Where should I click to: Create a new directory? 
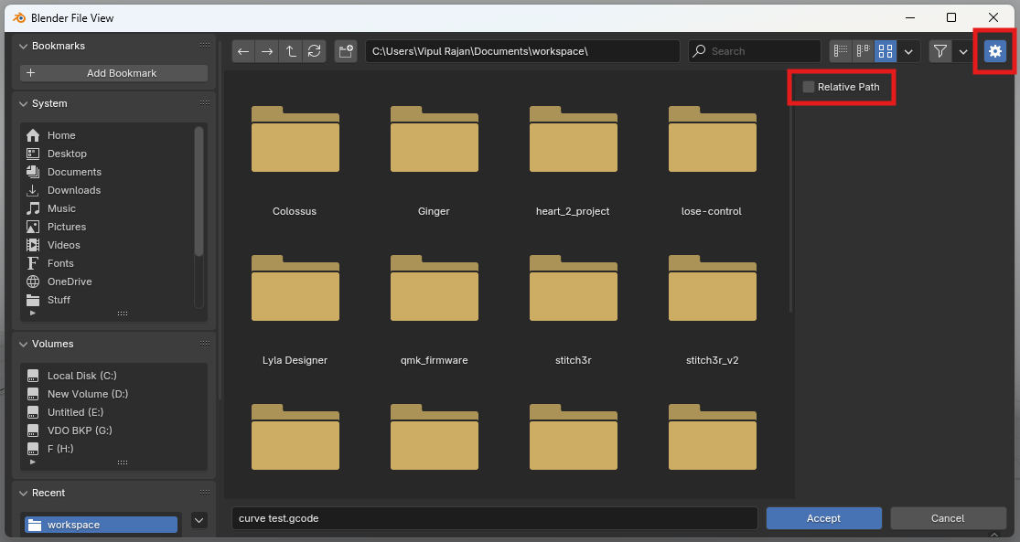(345, 51)
